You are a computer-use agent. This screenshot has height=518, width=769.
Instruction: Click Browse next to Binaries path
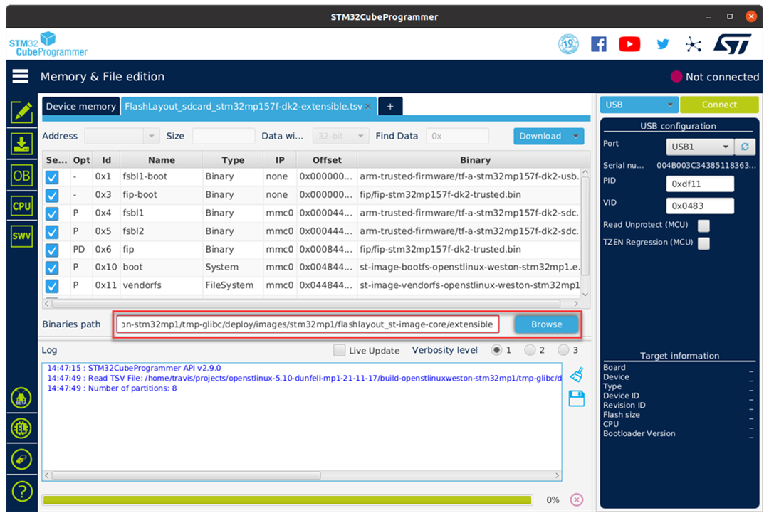tap(546, 324)
